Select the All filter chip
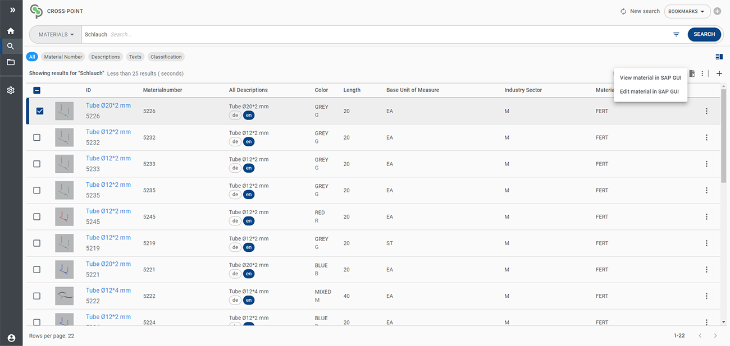The image size is (730, 346). 32,57
